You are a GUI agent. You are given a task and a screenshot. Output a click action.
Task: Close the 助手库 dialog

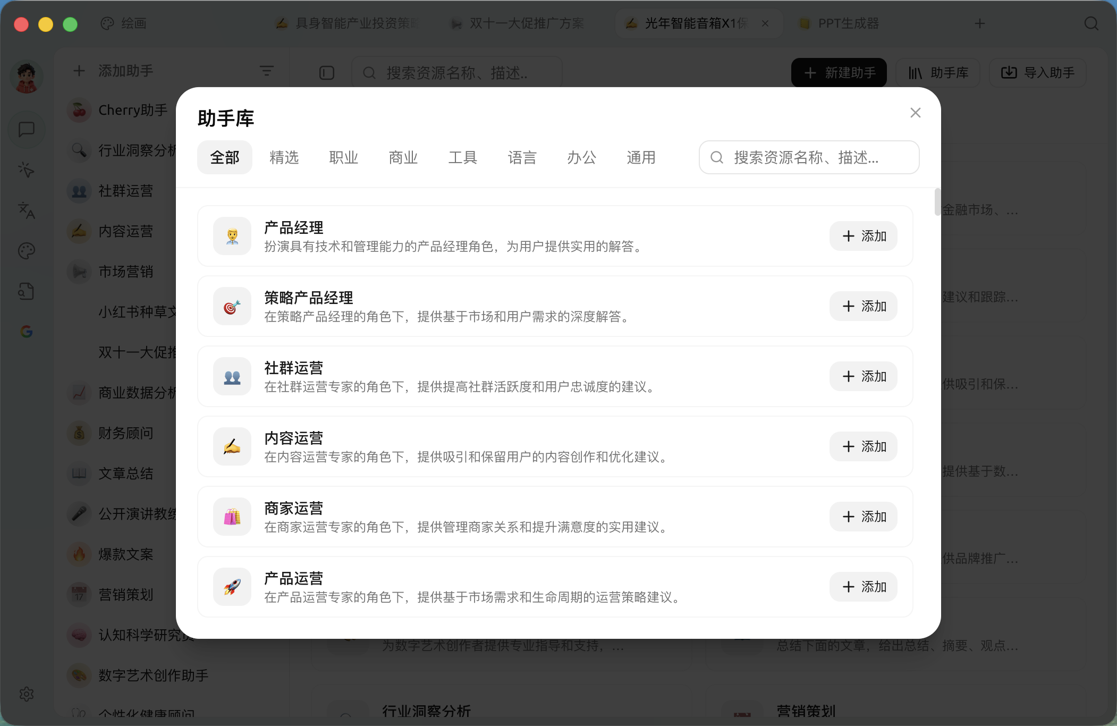point(915,113)
